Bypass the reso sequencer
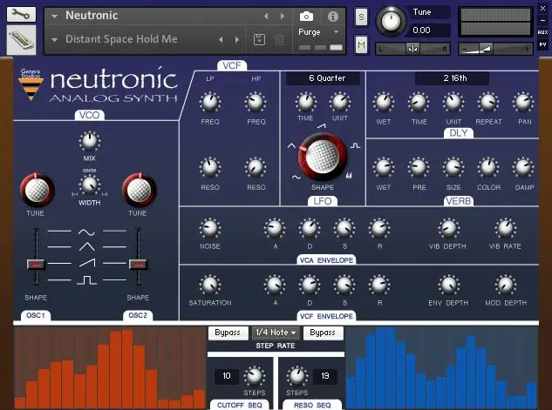This screenshot has width=552, height=410. click(x=323, y=333)
